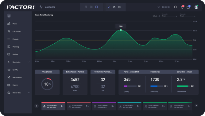Select the highlighted CNC machine card
The image size is (205, 116).
(53, 106)
